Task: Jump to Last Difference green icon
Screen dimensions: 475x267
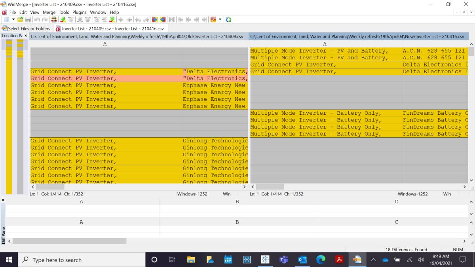Action: pos(112,19)
